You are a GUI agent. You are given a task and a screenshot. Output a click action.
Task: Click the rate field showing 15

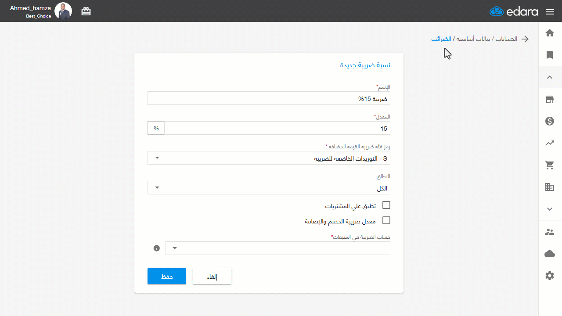pos(277,128)
